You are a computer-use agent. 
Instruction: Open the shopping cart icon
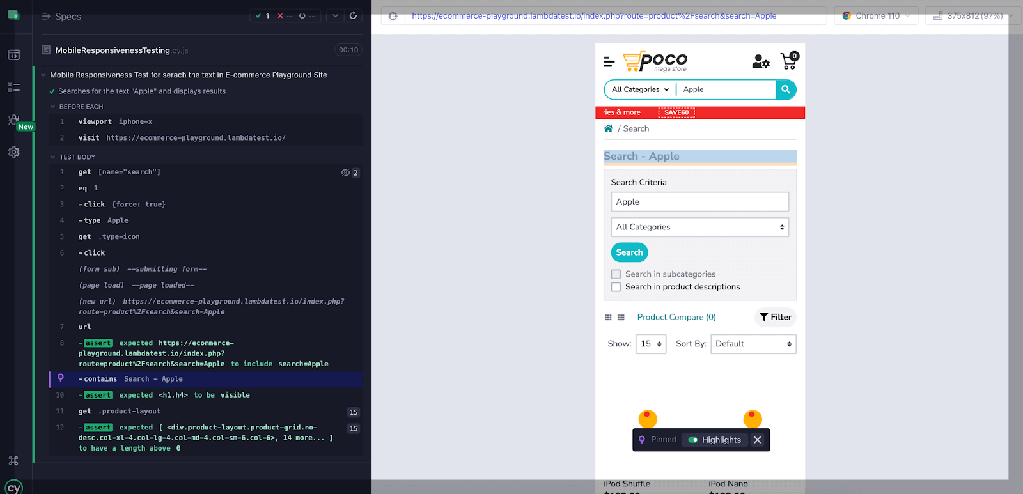coord(790,61)
